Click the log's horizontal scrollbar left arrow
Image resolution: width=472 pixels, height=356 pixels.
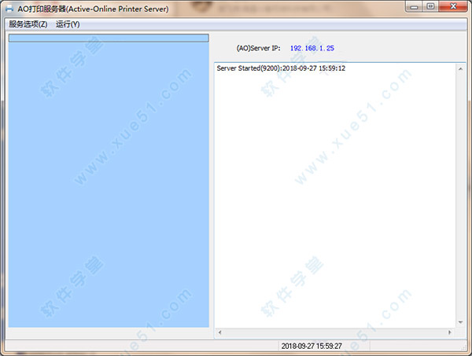point(219,332)
